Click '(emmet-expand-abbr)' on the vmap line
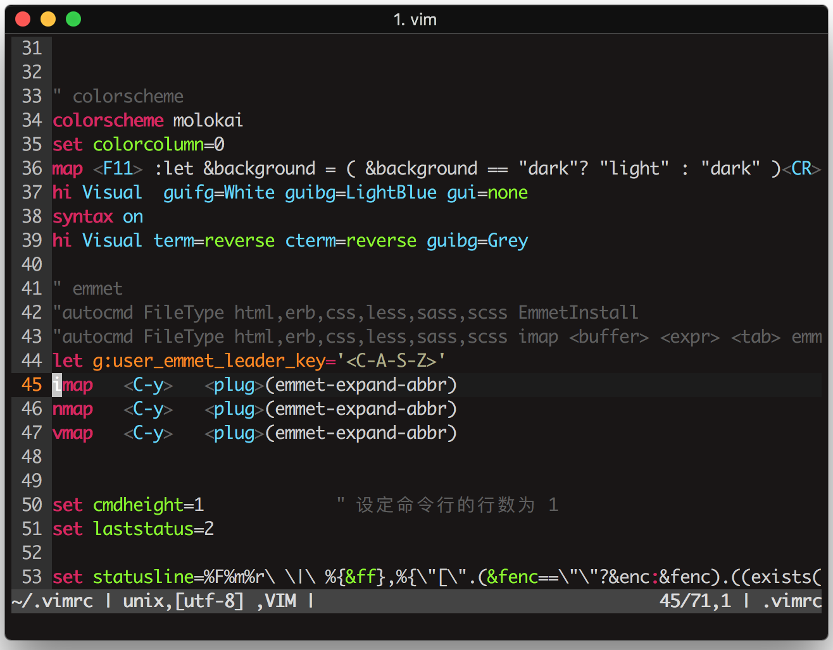 click(361, 432)
